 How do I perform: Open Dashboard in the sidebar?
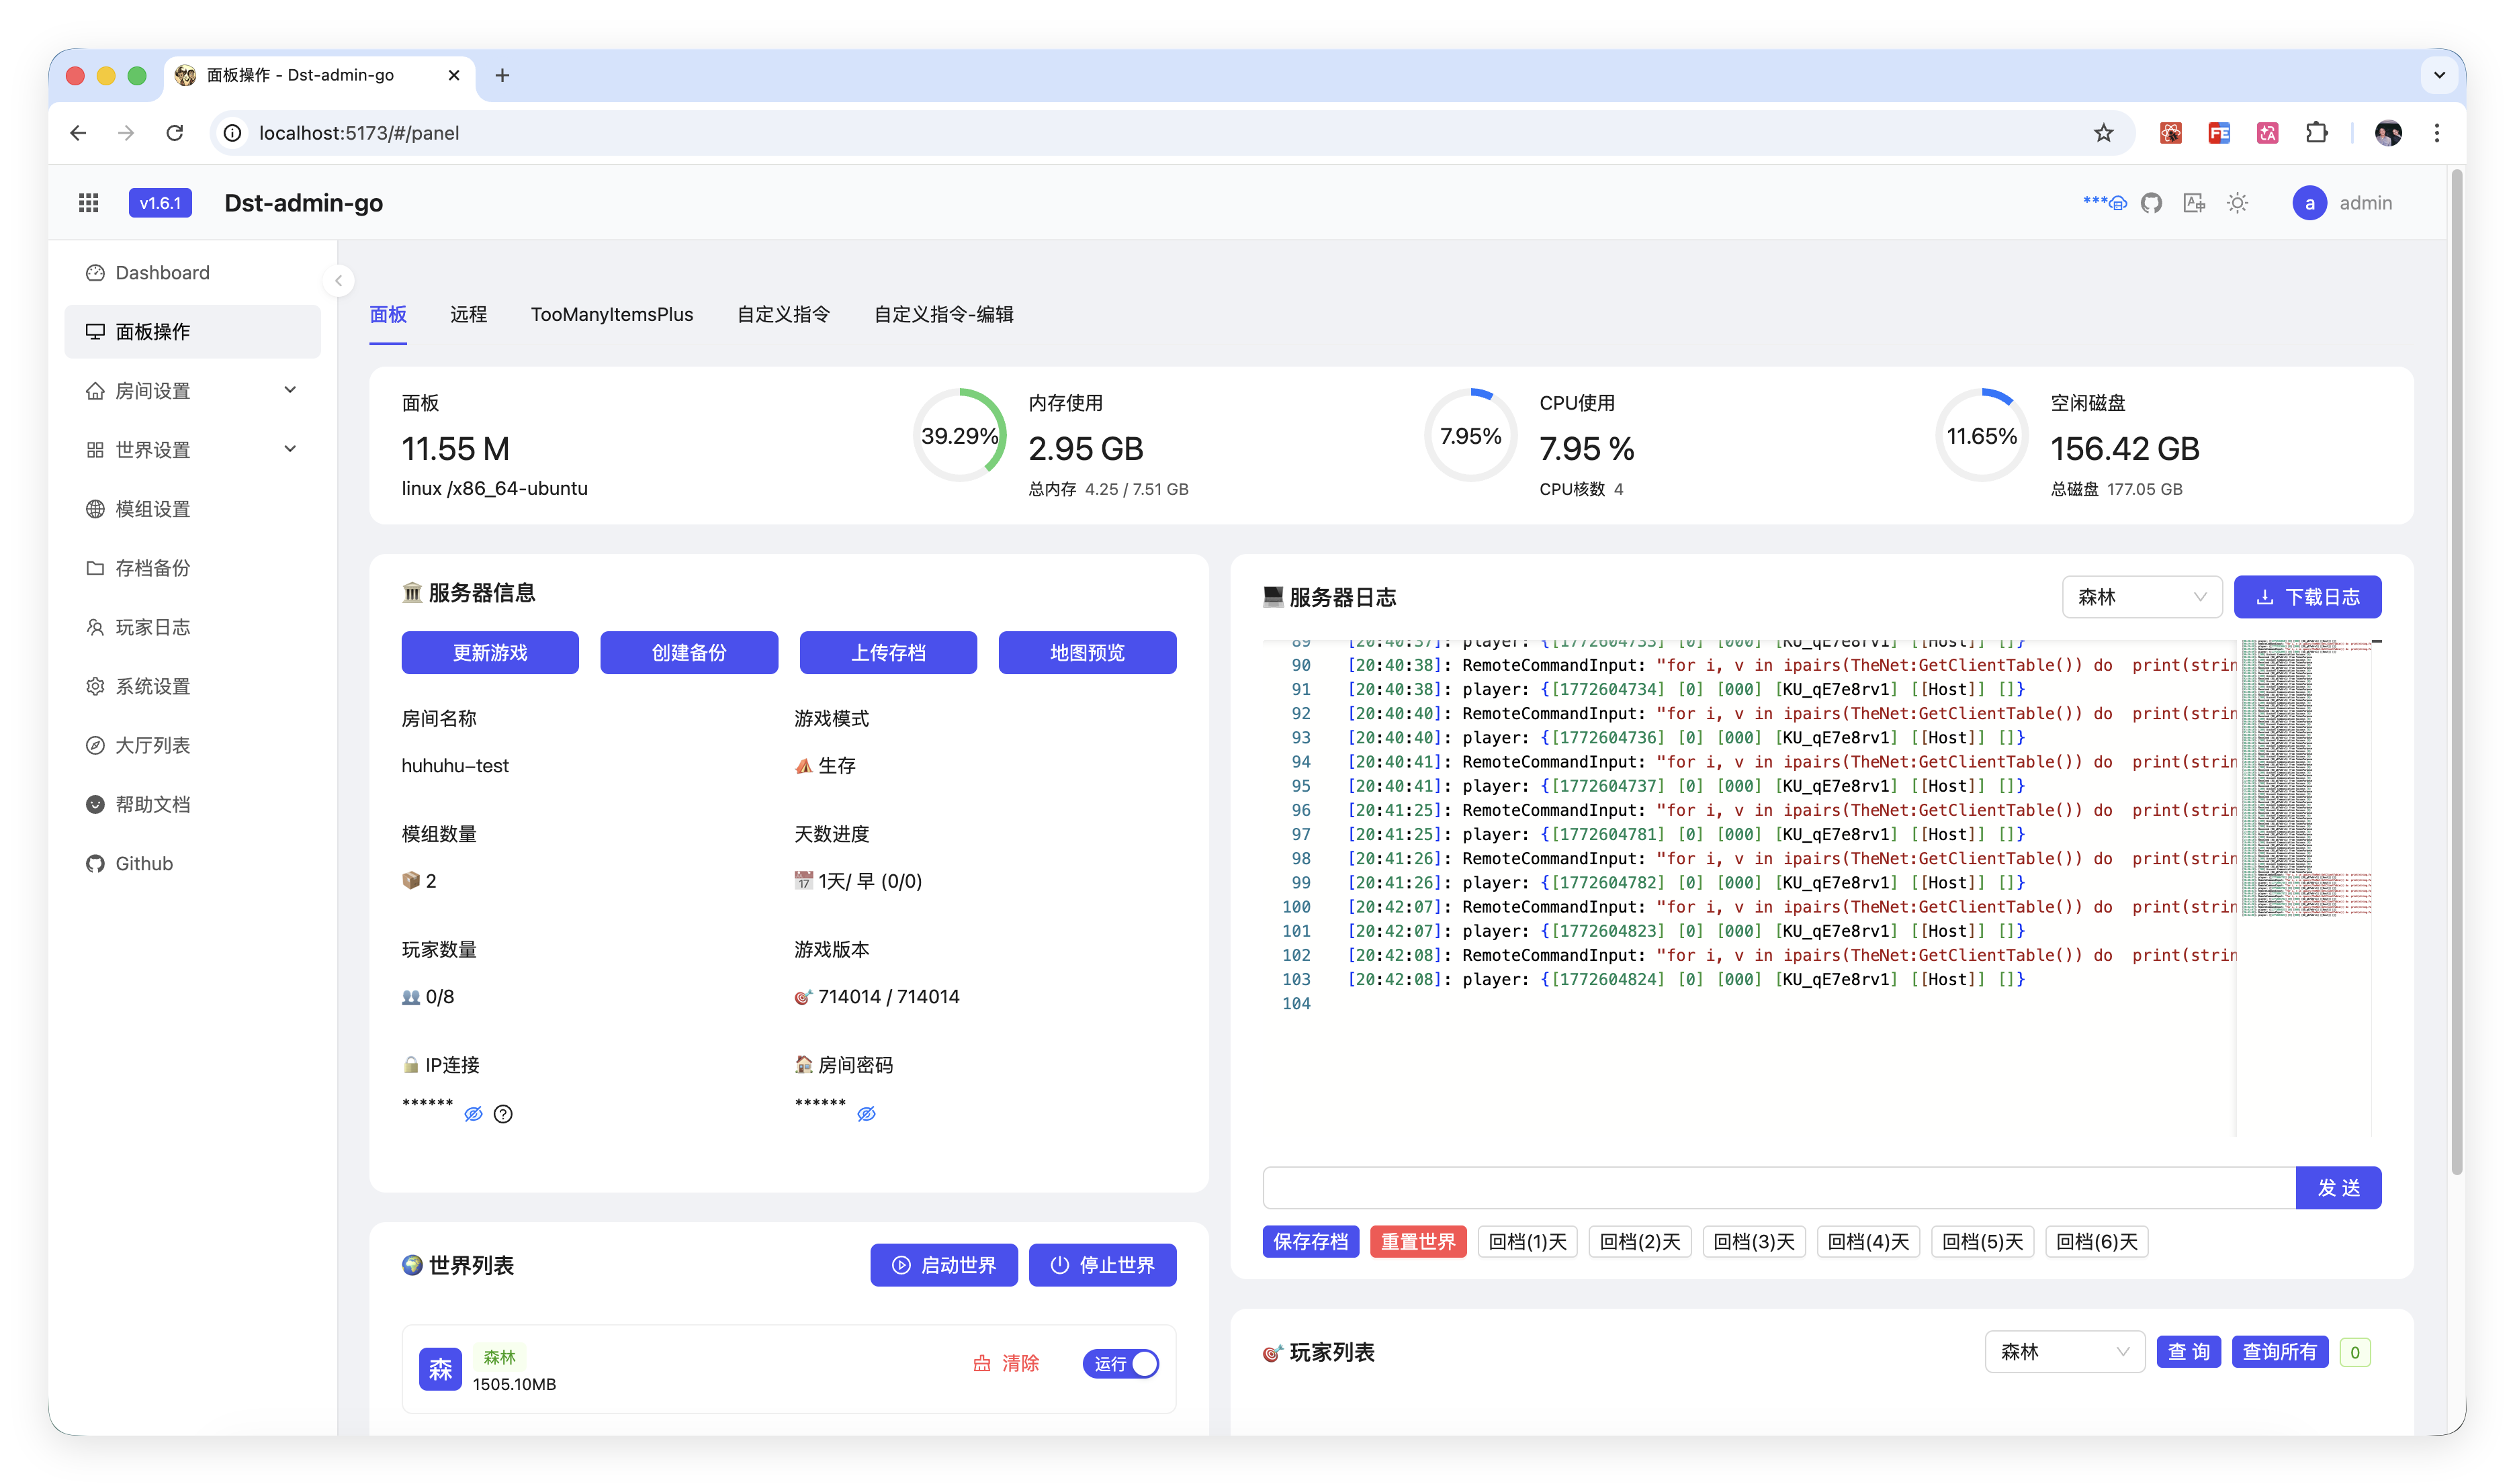tap(192, 273)
